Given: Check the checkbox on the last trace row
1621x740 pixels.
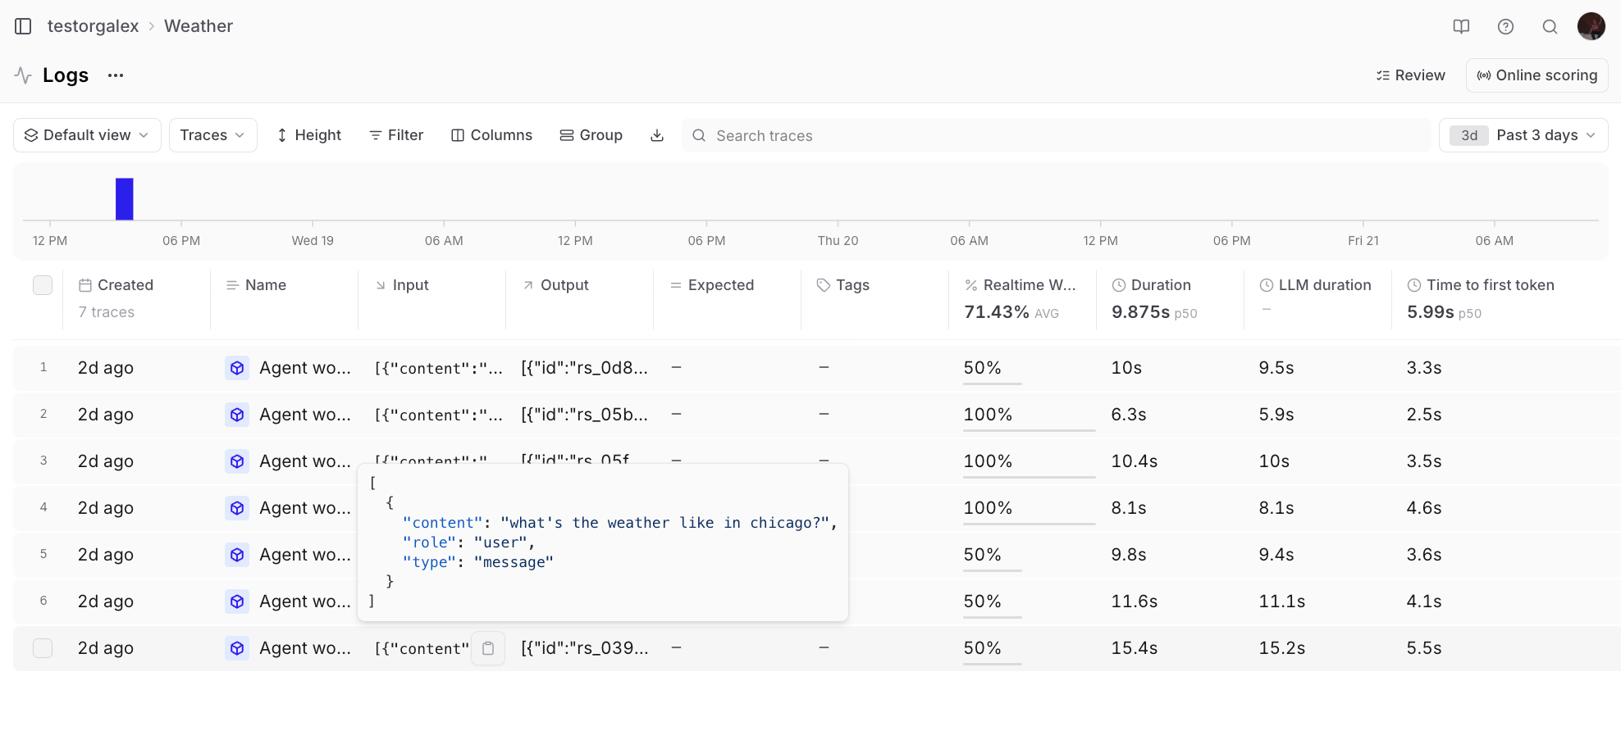Looking at the screenshot, I should coord(43,648).
